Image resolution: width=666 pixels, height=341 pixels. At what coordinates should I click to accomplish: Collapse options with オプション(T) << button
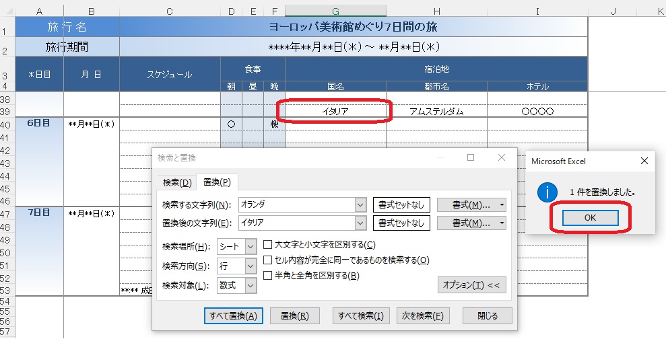(x=471, y=285)
